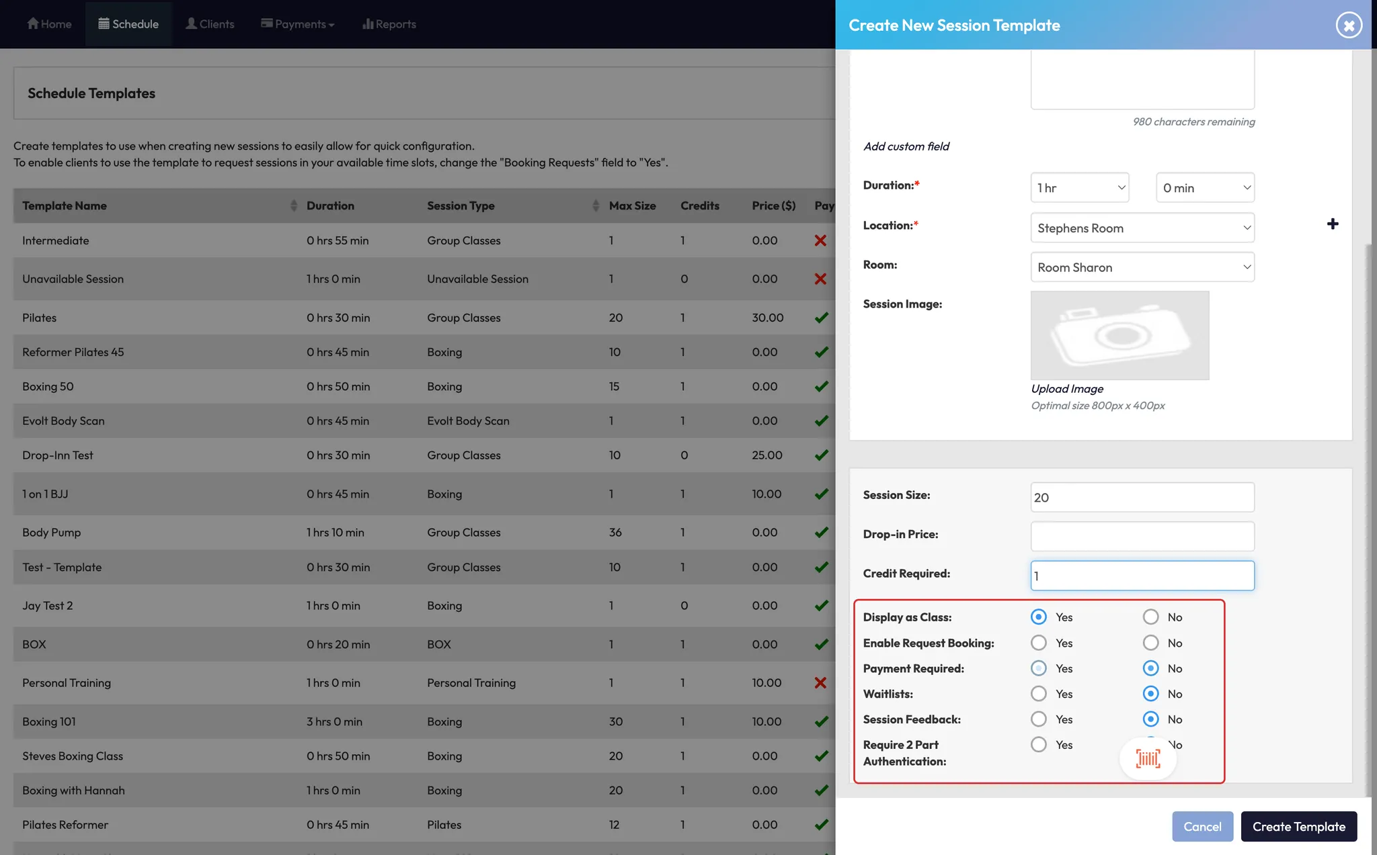
Task: Click the red X in Intermediate row
Action: (820, 240)
